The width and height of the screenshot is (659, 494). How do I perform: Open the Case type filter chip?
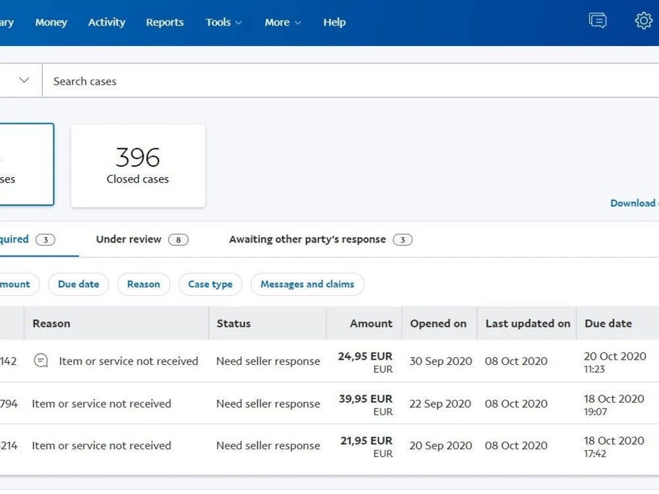tap(210, 285)
